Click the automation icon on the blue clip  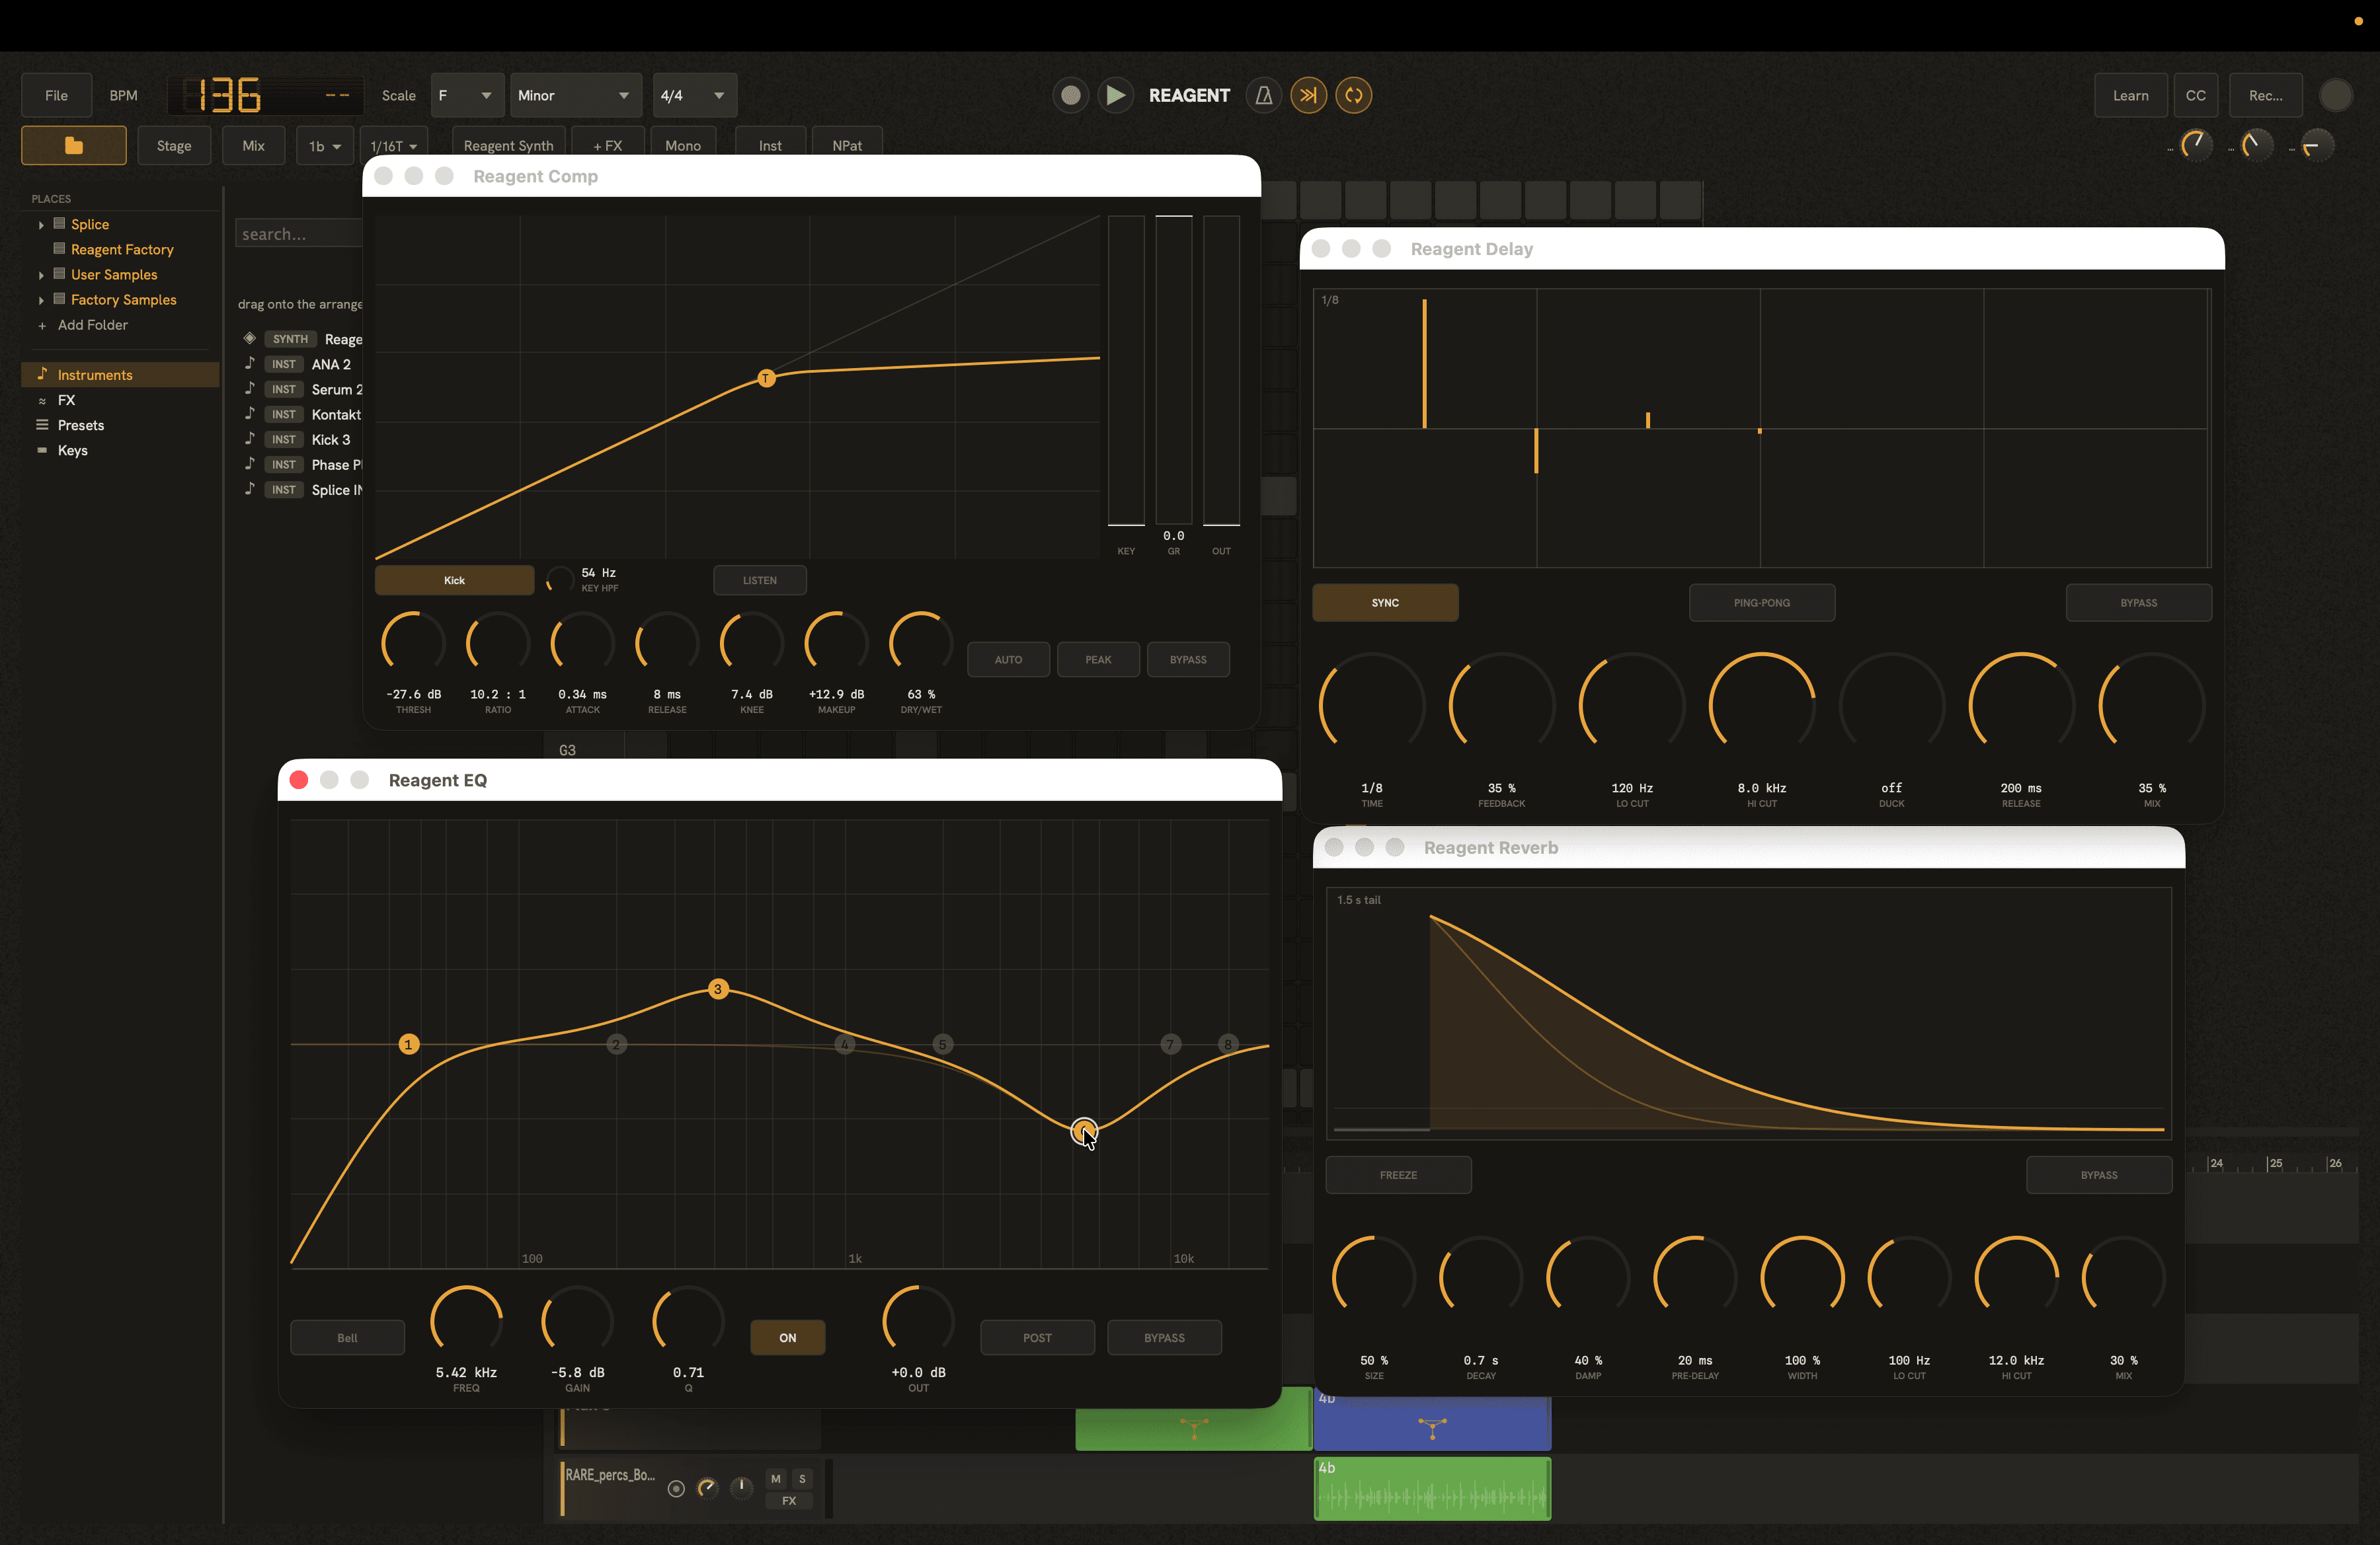[1432, 1428]
